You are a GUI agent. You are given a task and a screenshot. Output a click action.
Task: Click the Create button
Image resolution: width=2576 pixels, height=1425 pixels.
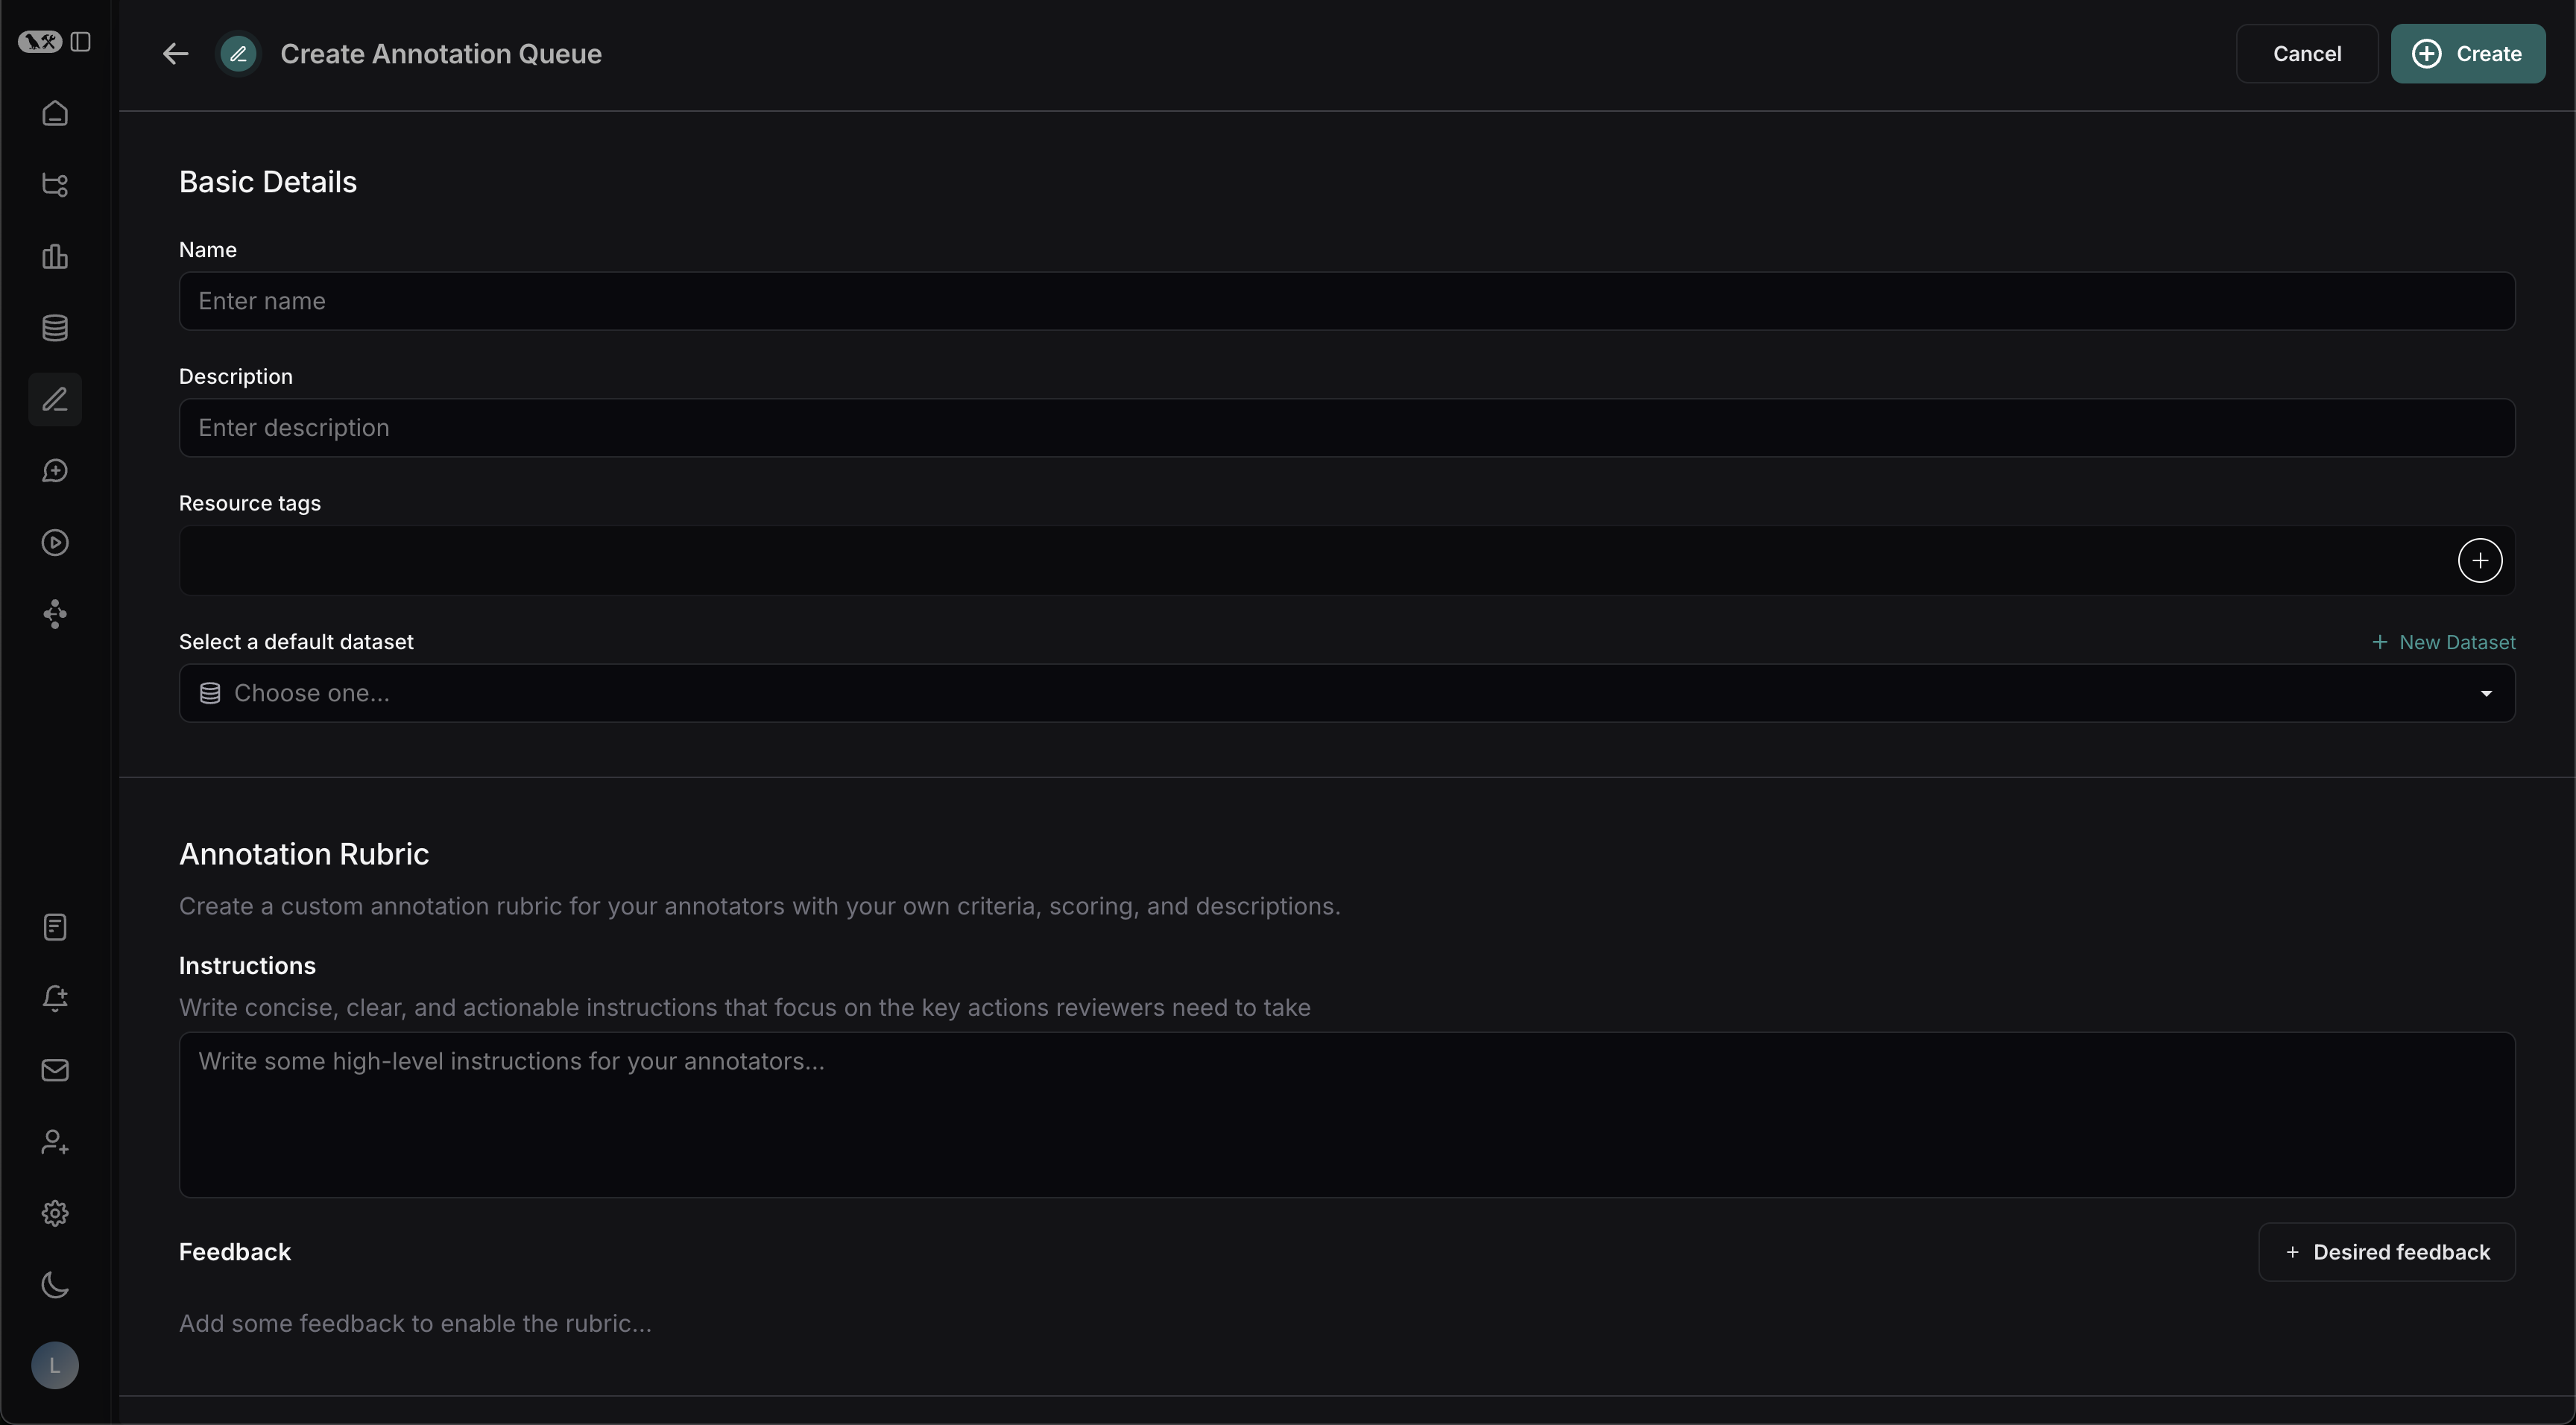point(2469,53)
